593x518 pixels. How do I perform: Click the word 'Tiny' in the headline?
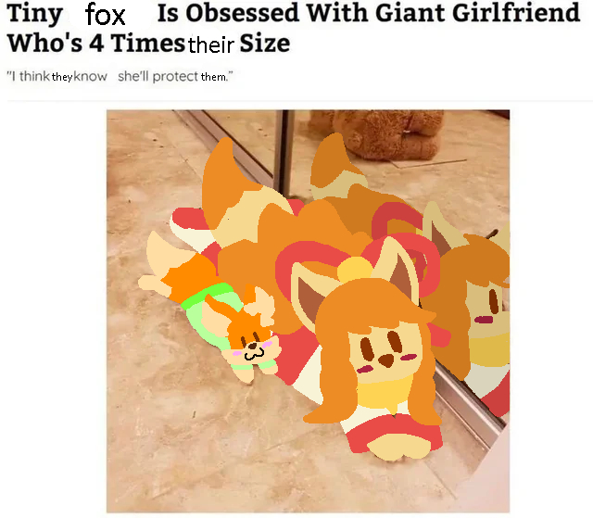point(35,15)
